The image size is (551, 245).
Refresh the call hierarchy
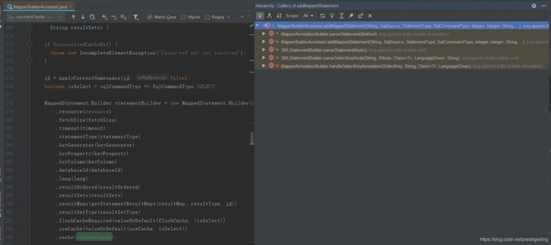(x=322, y=16)
